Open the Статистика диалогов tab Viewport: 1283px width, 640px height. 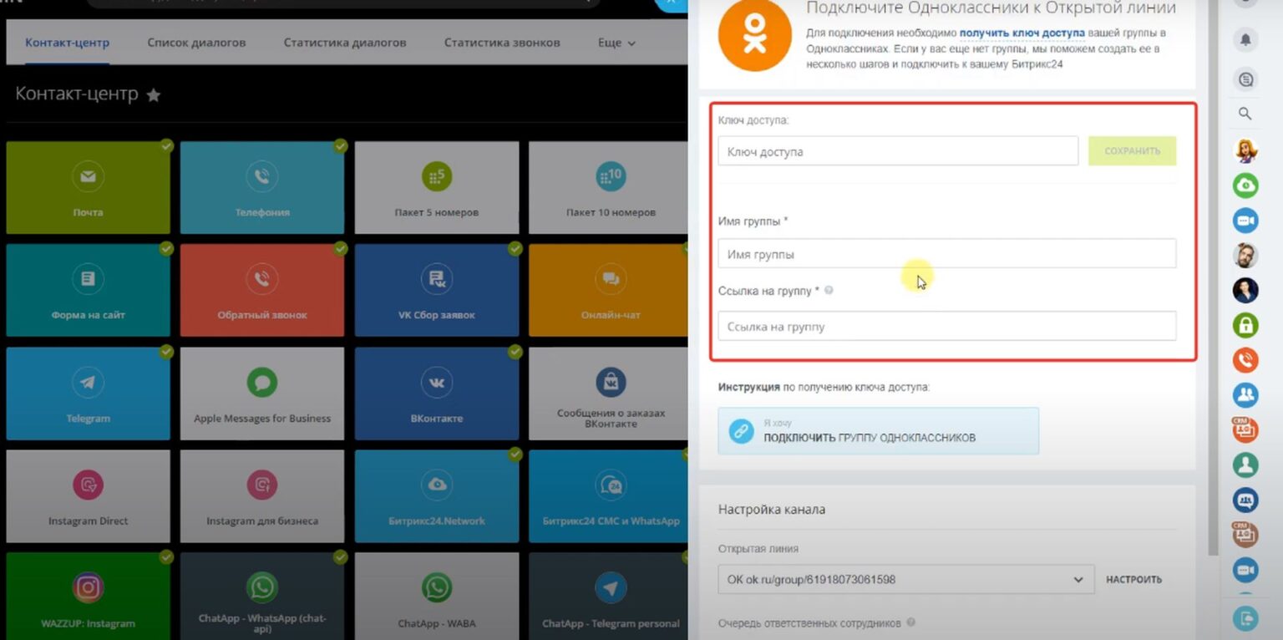click(x=345, y=43)
